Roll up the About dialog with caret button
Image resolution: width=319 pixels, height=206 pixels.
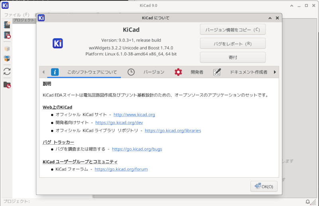(270, 18)
